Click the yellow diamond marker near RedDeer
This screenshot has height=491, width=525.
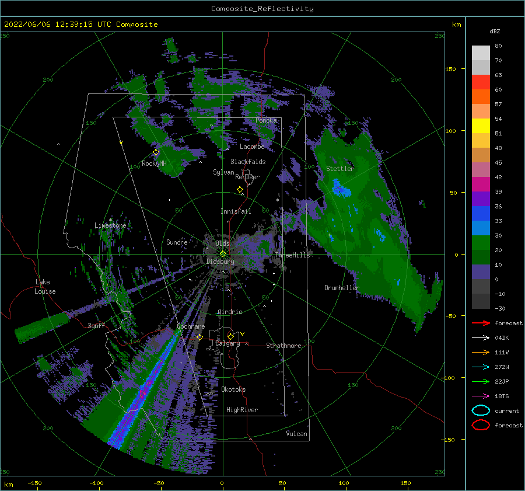pyautogui.click(x=240, y=190)
